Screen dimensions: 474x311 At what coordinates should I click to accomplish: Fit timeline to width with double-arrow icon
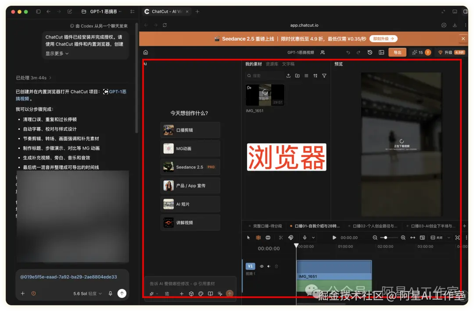(413, 238)
